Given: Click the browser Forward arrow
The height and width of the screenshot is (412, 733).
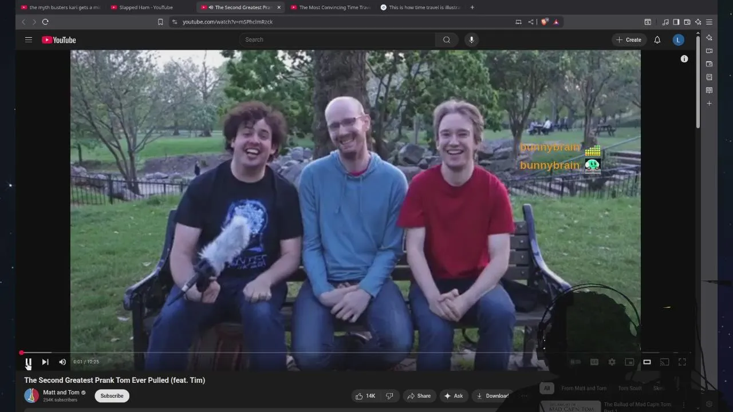Looking at the screenshot, I should pos(34,22).
